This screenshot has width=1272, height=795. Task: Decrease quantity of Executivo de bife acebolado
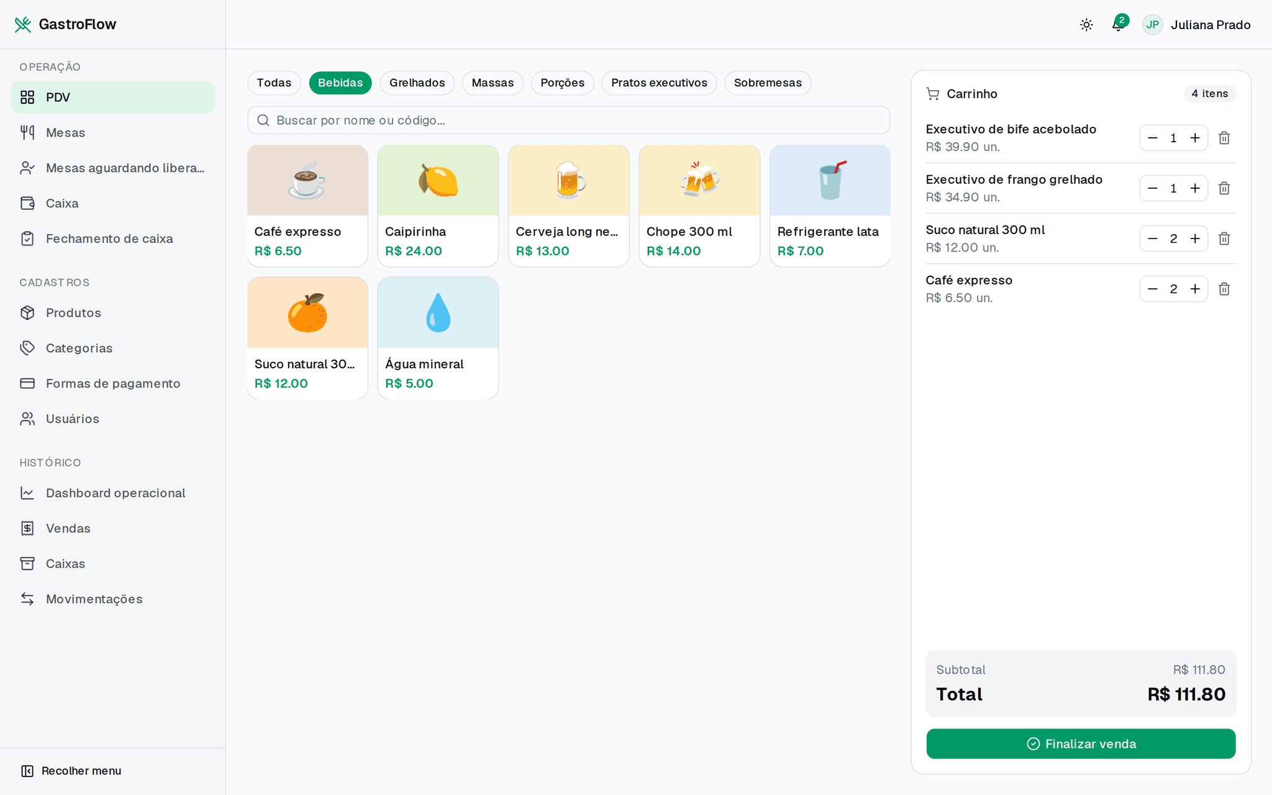(1153, 138)
